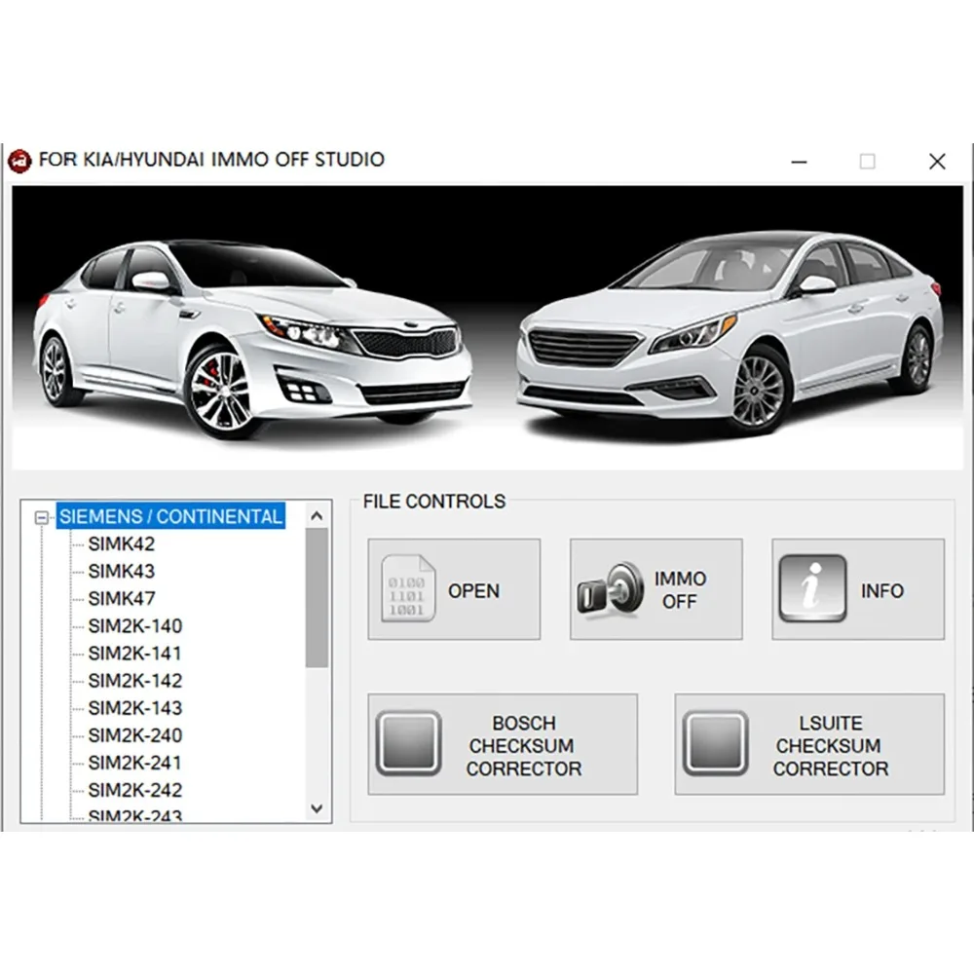Click the scroll-up arrow on the ECU list

(x=317, y=514)
